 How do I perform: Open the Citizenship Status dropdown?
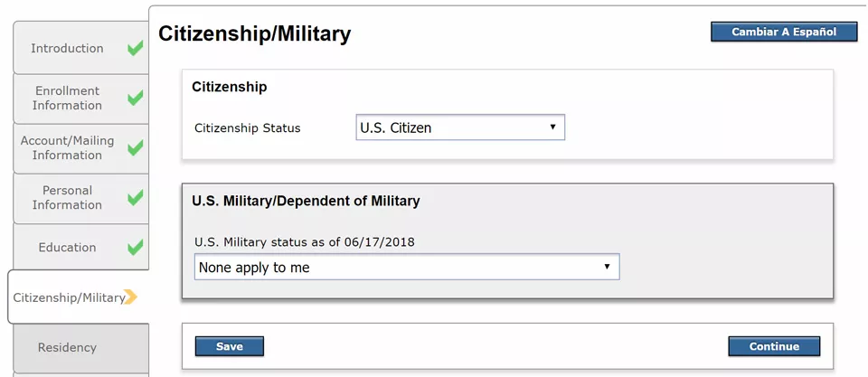coord(460,127)
